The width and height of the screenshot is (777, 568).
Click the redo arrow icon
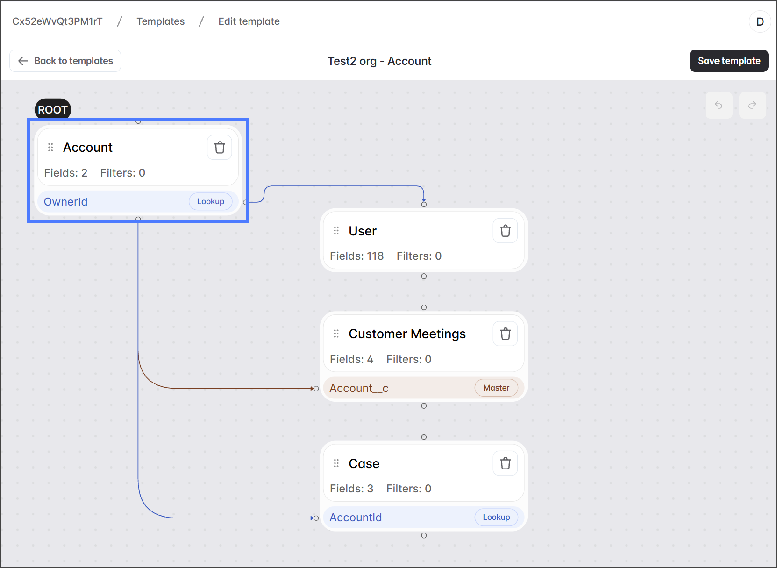coord(752,105)
